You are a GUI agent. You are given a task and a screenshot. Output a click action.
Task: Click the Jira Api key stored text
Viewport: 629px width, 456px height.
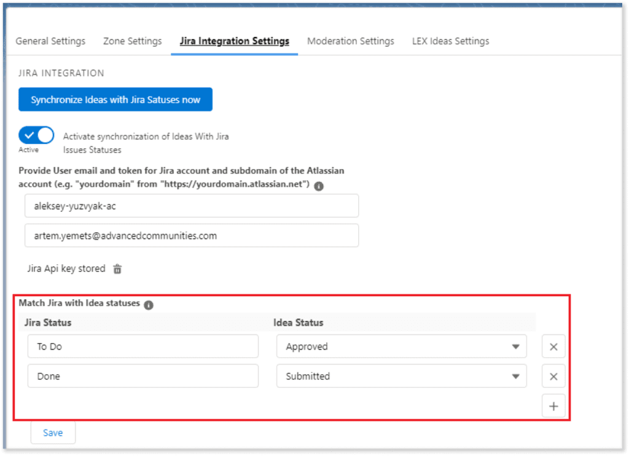coord(66,269)
